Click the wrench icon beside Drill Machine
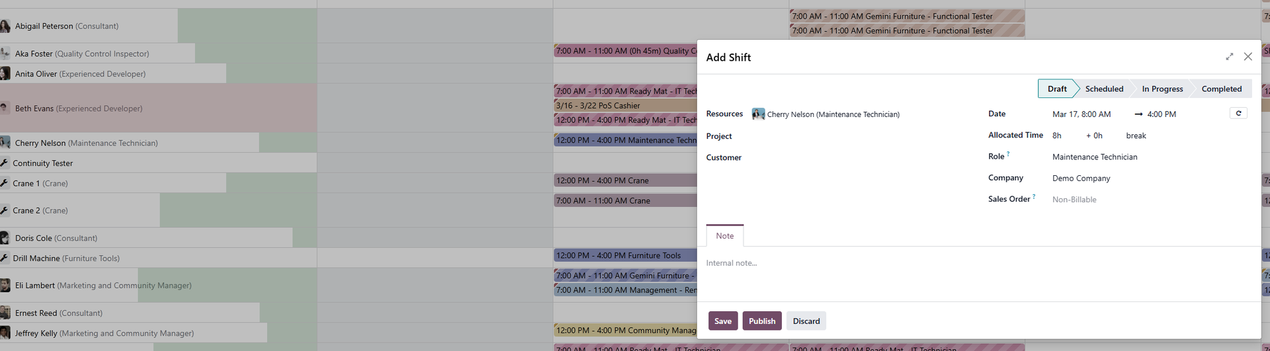Screen dimensions: 1270x351 [x=5, y=258]
